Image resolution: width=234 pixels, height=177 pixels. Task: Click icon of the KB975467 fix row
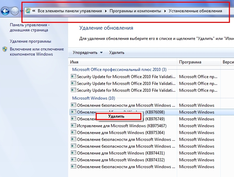(x=74, y=126)
